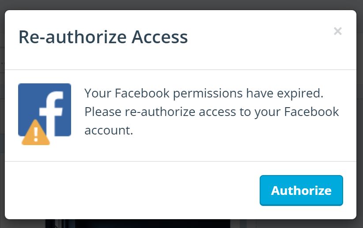Click the white "f" letter in the logo
Viewport: 363px width, 228px height.
(51, 113)
